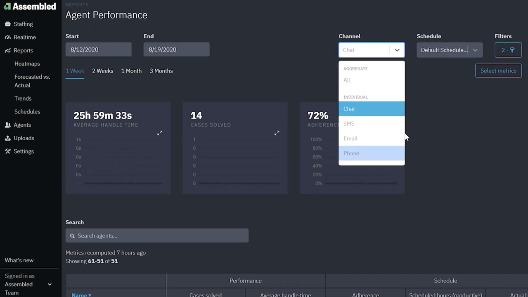Click the funnel filter icon

point(512,50)
